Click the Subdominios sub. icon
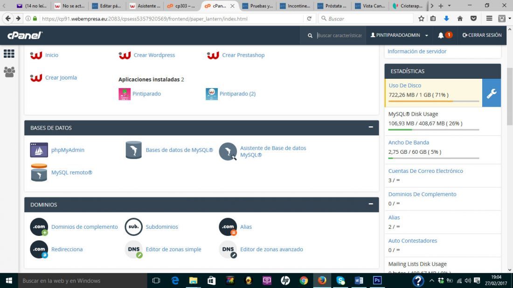Image resolution: width=513 pixels, height=288 pixels. (133, 227)
